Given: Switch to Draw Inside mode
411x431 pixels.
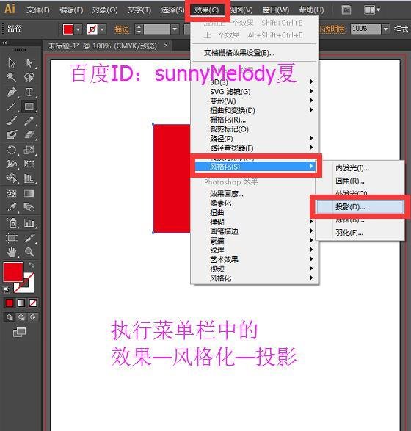Looking at the screenshot, I should 33,317.
